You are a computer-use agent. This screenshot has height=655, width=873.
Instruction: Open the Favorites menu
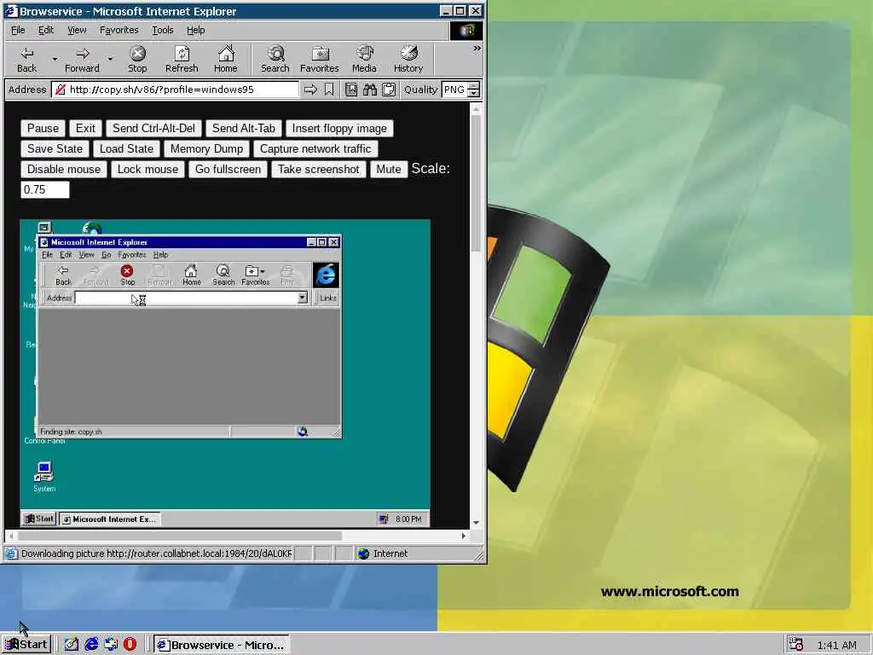pyautogui.click(x=119, y=30)
